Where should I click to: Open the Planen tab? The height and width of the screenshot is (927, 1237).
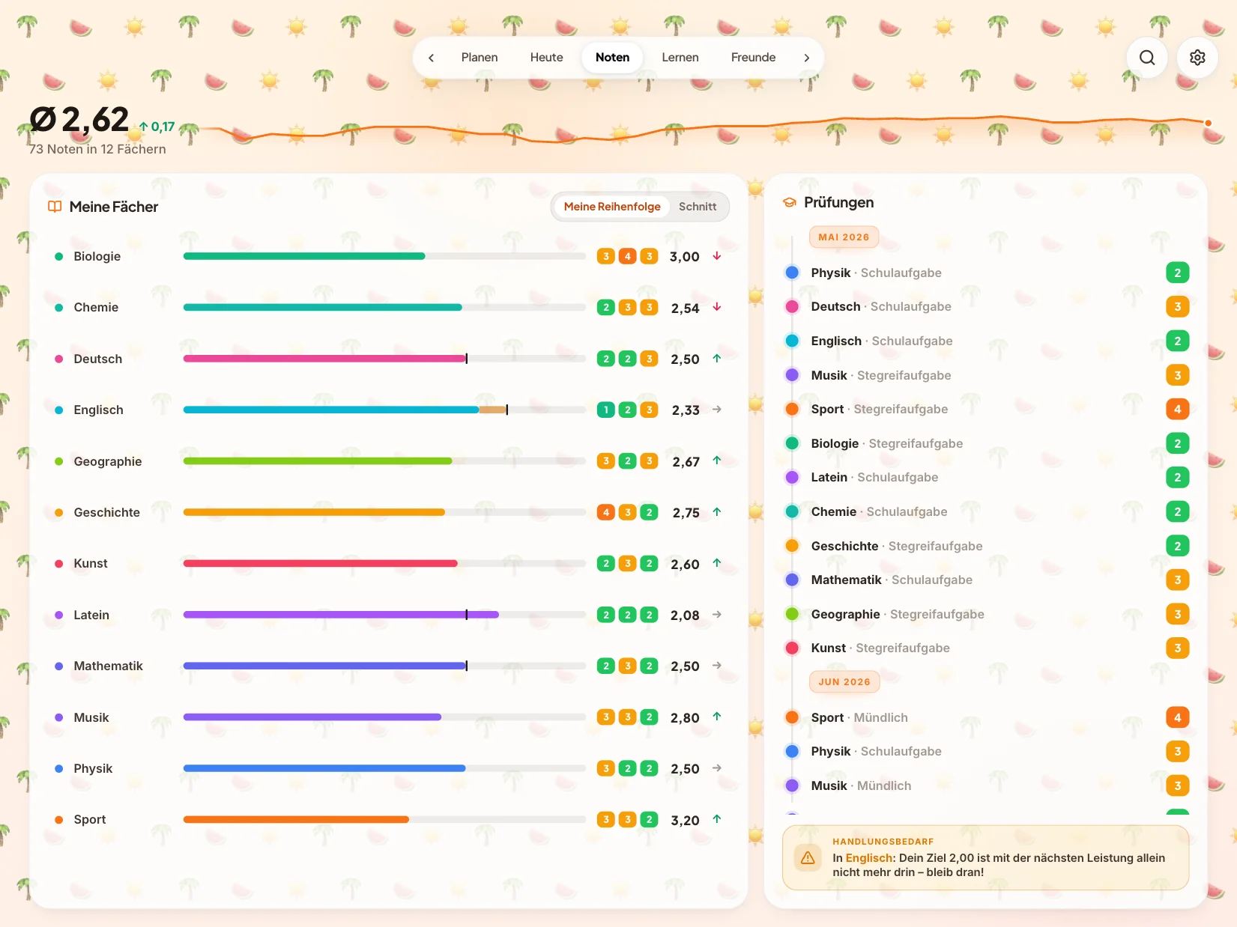point(480,58)
